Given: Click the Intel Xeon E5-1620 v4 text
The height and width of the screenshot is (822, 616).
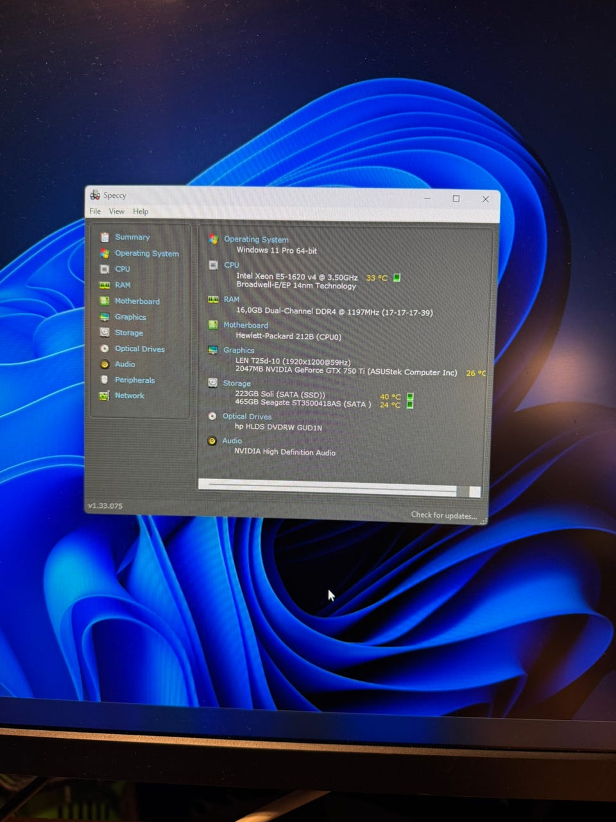Looking at the screenshot, I should (x=297, y=277).
